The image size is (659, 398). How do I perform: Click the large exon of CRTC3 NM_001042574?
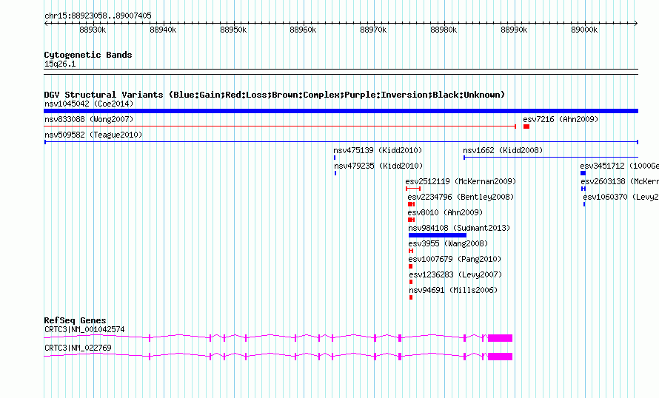[500, 338]
